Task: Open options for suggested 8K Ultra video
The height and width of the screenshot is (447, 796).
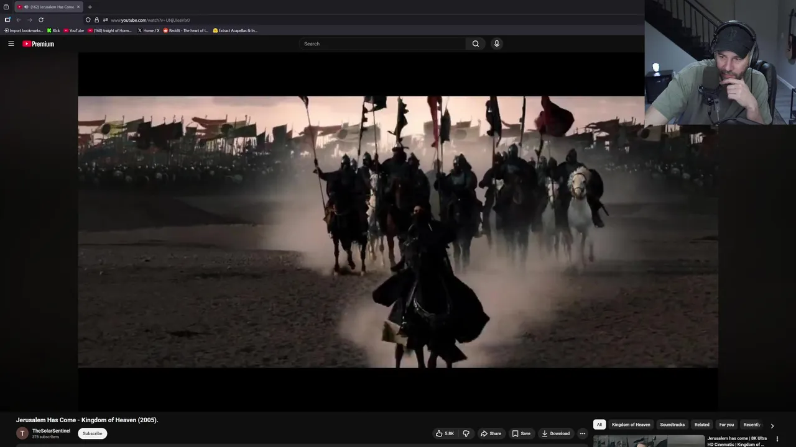Action: (x=777, y=439)
